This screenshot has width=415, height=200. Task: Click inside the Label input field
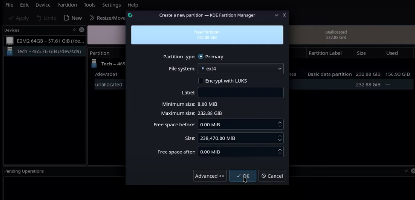[240, 92]
